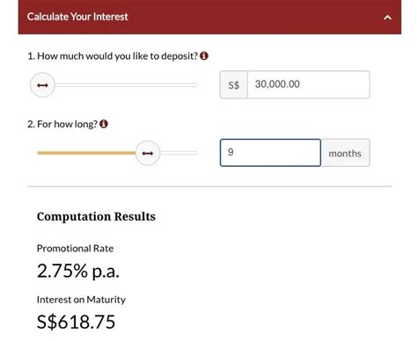Image resolution: width=417 pixels, height=341 pixels.
Task: Focus the 9 months duration field
Action: pos(270,153)
